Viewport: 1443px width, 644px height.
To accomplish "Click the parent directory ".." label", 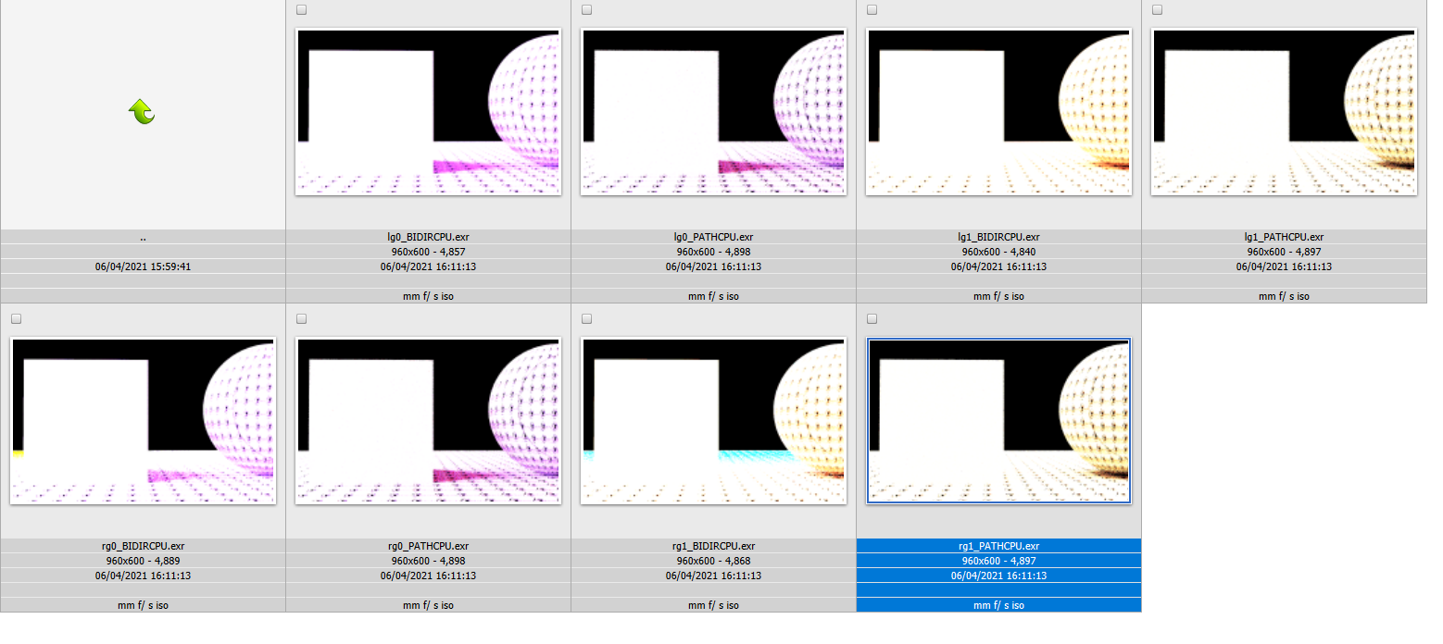I will [x=143, y=237].
